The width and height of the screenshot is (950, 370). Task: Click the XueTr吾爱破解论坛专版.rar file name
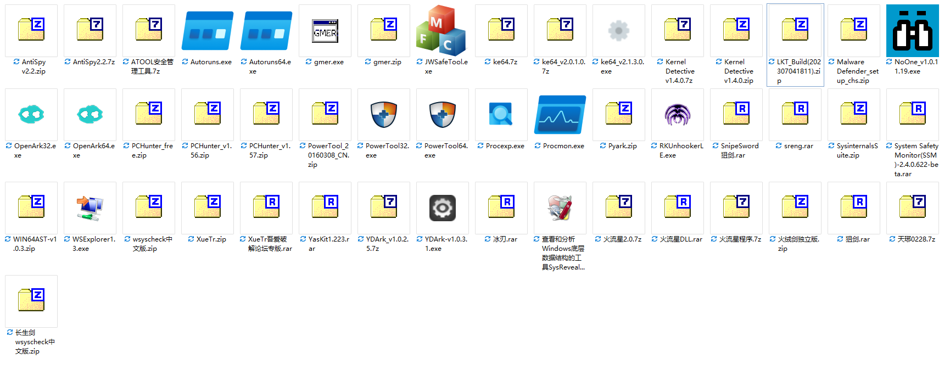(x=270, y=244)
